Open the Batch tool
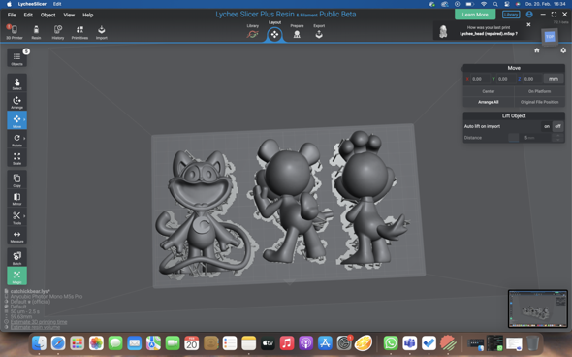Viewport: 572px width, 357px height. tap(16, 258)
